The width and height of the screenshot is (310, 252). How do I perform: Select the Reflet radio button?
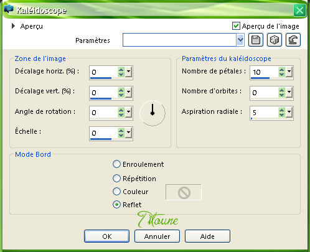[x=116, y=205]
